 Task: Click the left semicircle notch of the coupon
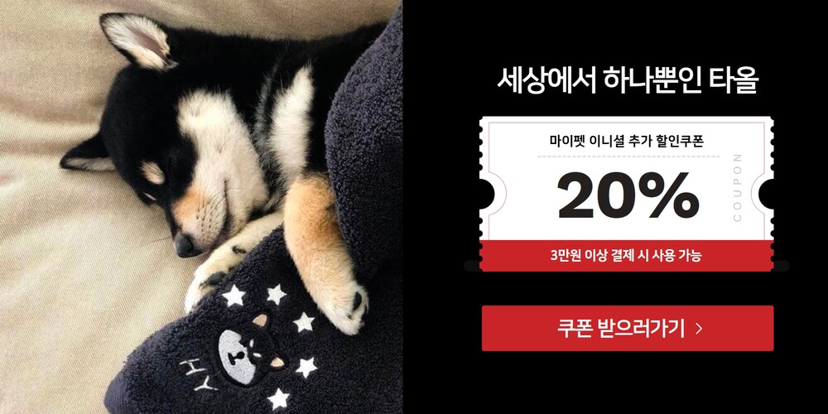pyautogui.click(x=487, y=195)
